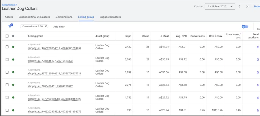Viewport: 260px width, 116px height.
Task: Open listing shopify_au_9465289834811_48694971859259
Action: coord(55,48)
